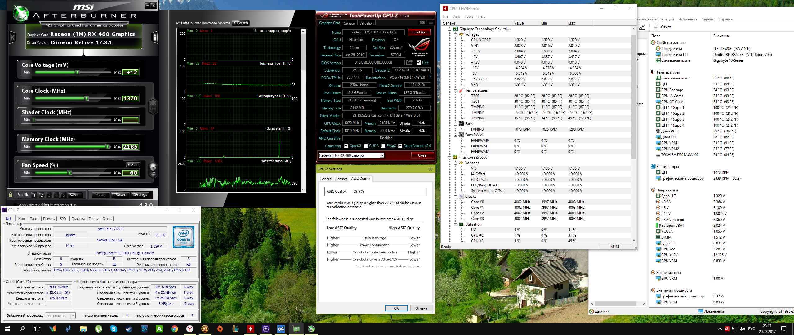Image resolution: width=794 pixels, height=335 pixels.
Task: Click the Lookup button in GPU-Z
Action: (x=419, y=32)
